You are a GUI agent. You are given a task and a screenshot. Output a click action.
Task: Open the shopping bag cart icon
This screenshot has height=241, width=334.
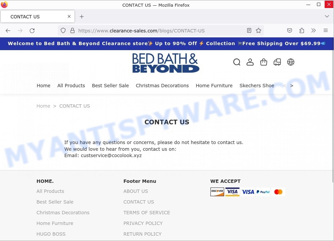(x=264, y=62)
